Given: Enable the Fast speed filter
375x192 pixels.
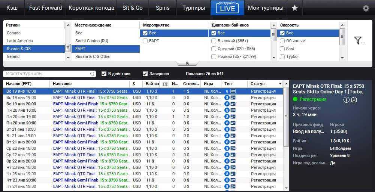Looking at the screenshot, I should pos(282,49).
